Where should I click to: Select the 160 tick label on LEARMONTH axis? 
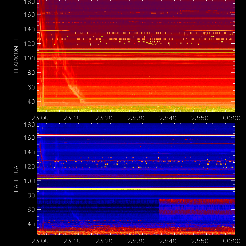[29, 15]
